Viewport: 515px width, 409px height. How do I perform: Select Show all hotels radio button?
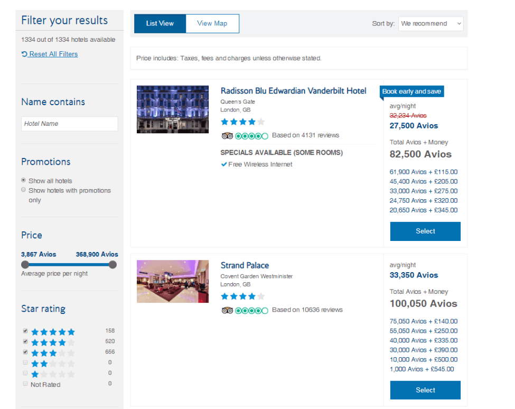click(x=23, y=180)
